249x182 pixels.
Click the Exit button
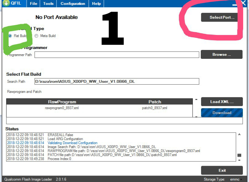point(222,170)
